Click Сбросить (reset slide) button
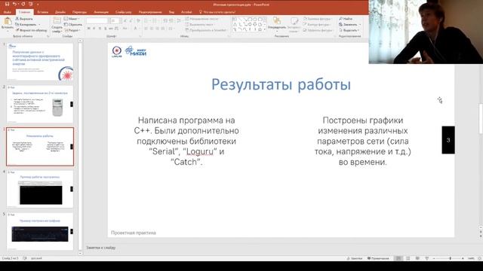Image resolution: width=483 pixels, height=271 pixels. (73, 25)
